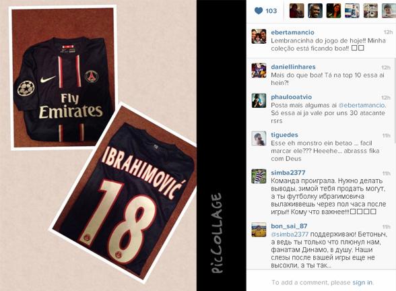Open bon_sai_87's profile avatar
The height and width of the screenshot is (291, 396).
pos(259,229)
